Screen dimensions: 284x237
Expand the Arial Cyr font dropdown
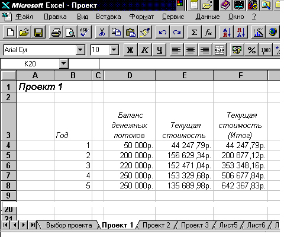(x=80, y=49)
